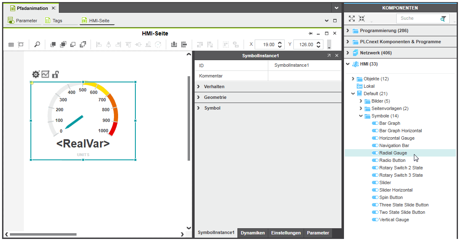Image resolution: width=460 pixels, height=241 pixels.
Task: Toggle the snap frame icon beside grid
Action: click(x=21, y=44)
